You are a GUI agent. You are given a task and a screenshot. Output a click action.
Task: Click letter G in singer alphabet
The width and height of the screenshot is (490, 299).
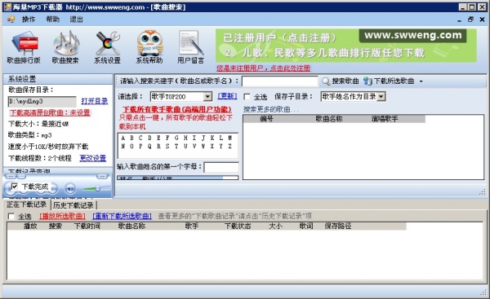click(x=176, y=138)
